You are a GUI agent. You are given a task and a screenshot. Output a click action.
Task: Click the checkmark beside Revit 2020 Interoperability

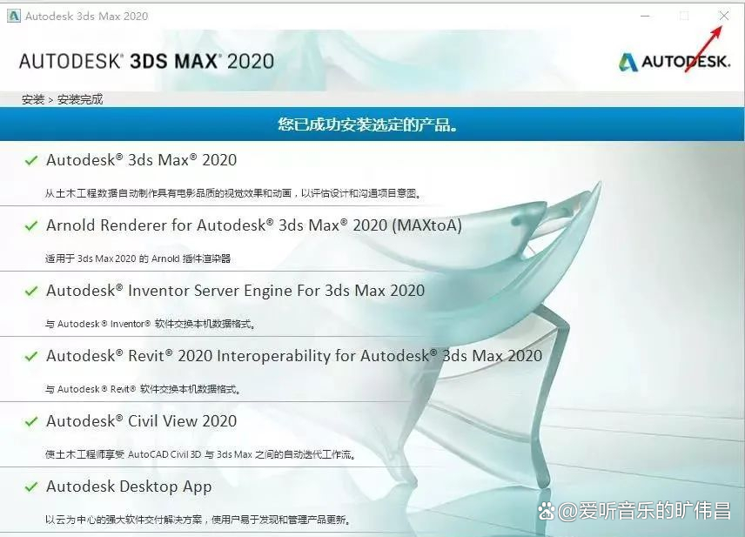coord(31,356)
